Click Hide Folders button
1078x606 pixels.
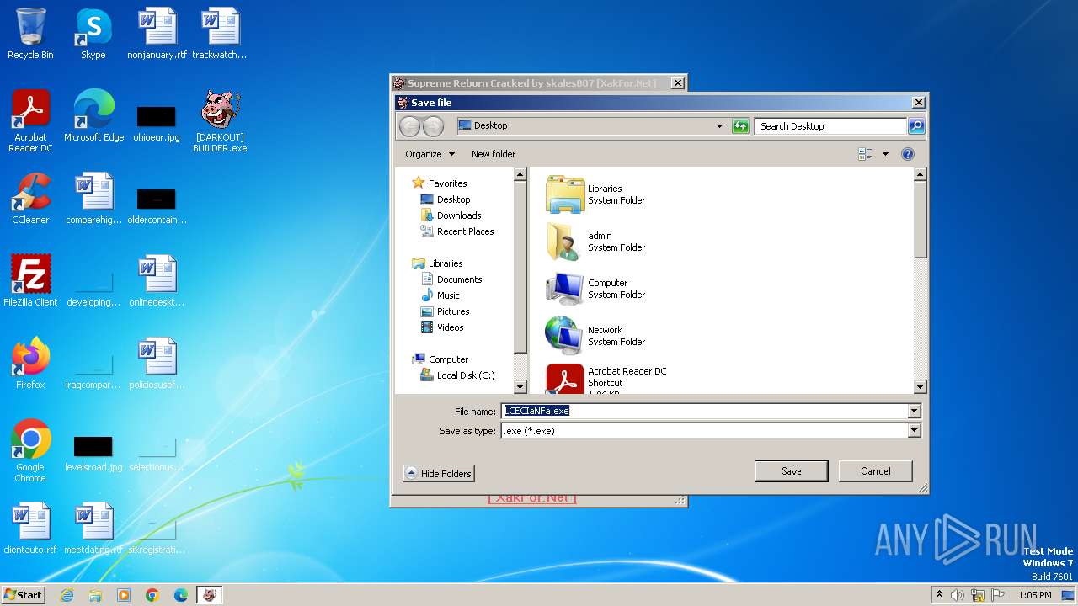(x=439, y=474)
